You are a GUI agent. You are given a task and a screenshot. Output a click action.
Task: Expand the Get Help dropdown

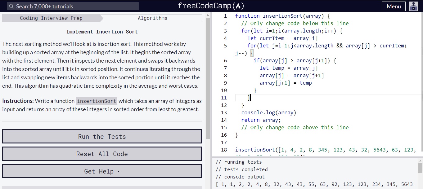102,171
